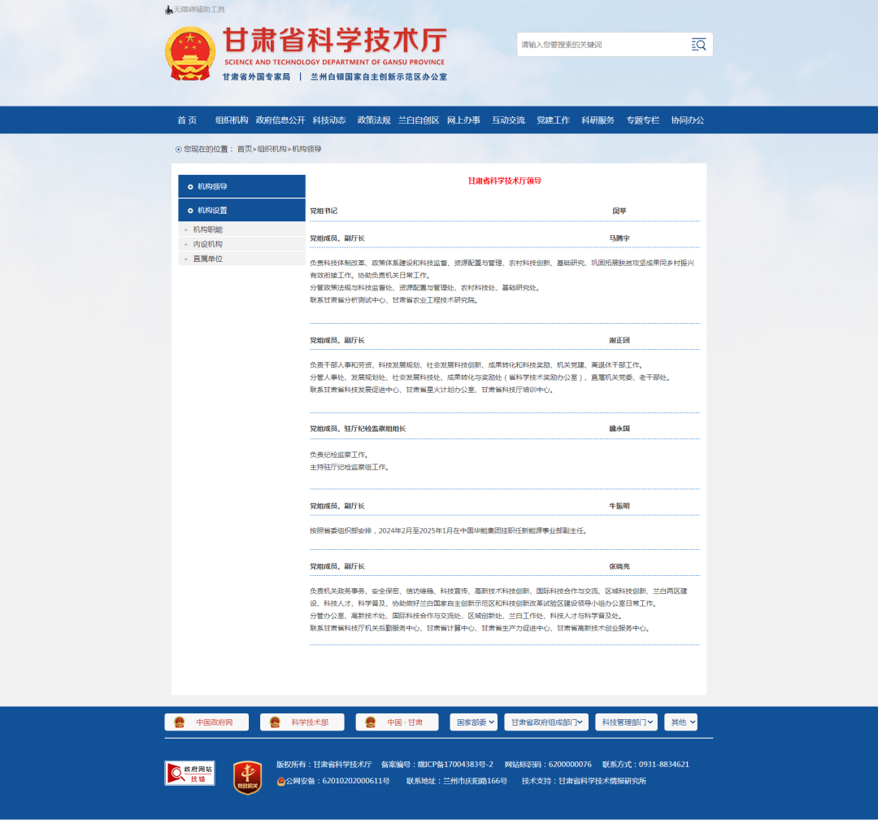The width and height of the screenshot is (878, 820).
Task: Click 组织机构 in the breadcrumb
Action: pos(272,149)
